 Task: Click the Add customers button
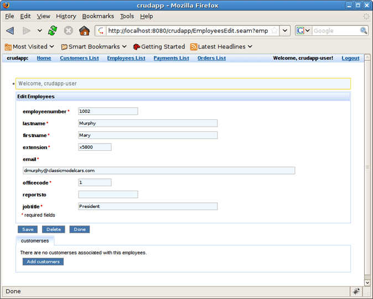[43, 261]
